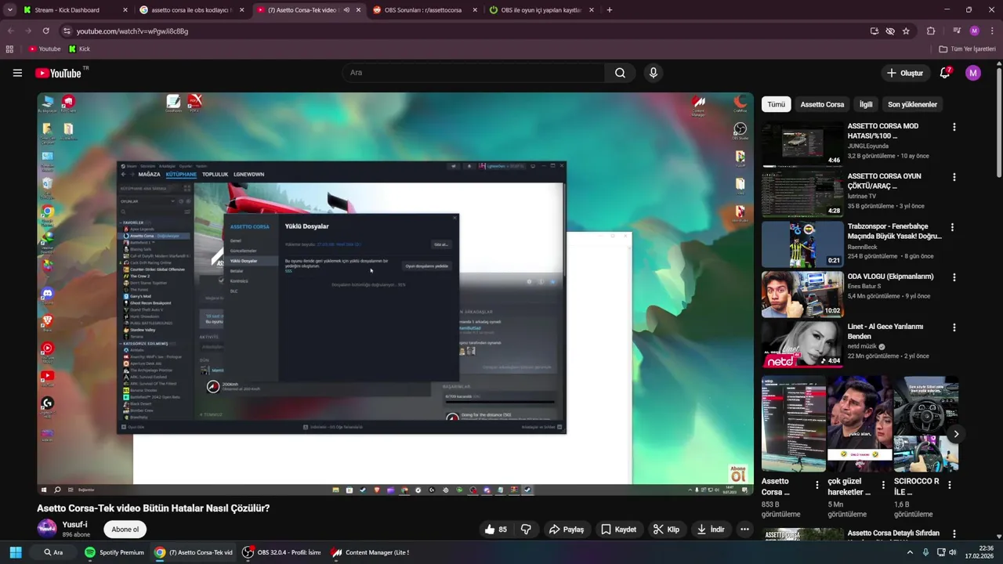Image resolution: width=1003 pixels, height=564 pixels.
Task: Open the YouTube guide hamburger menu
Action: click(x=17, y=73)
